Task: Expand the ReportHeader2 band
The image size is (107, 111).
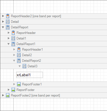Action: click(3, 16)
